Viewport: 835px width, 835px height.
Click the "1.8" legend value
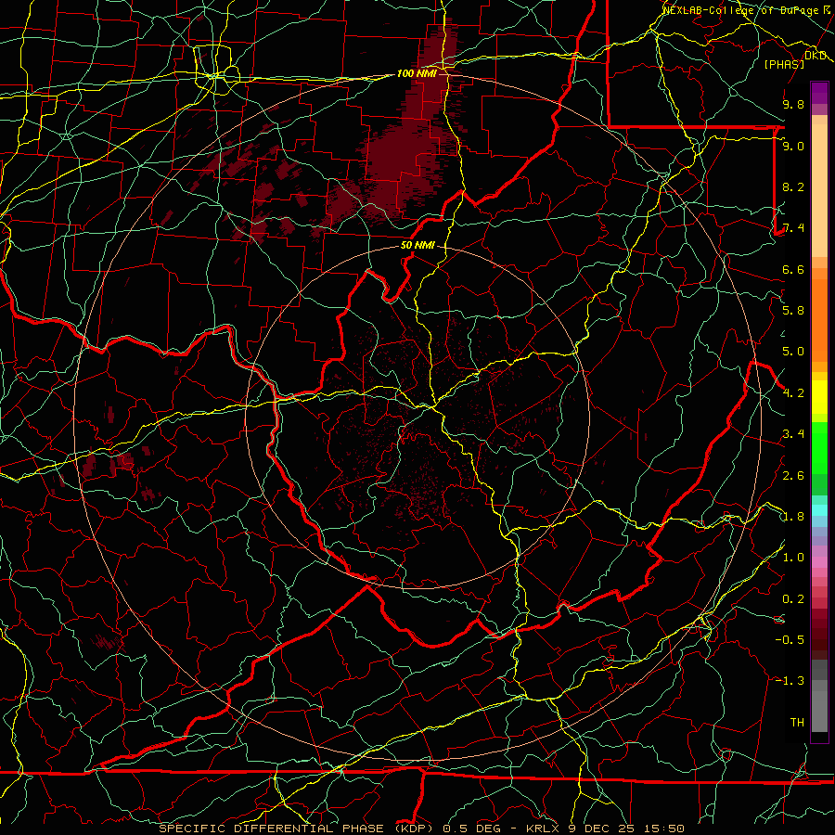793,517
